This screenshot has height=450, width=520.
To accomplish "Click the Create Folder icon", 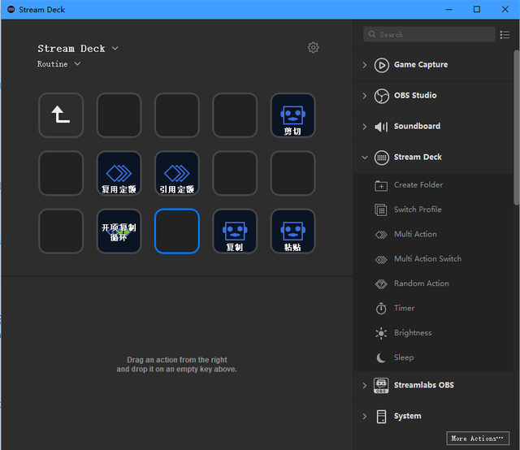I will click(x=381, y=185).
